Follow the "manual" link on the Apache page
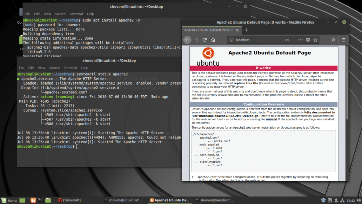Viewport: 362px width, 204px height. (271, 119)
